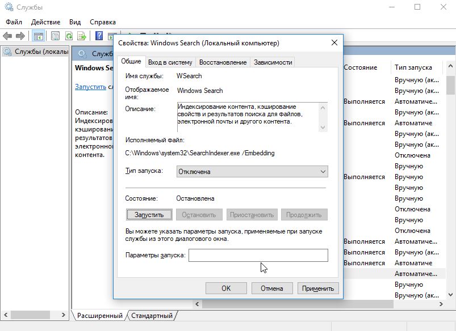Click the disabled Приостановить button
The height and width of the screenshot is (331, 456).
(x=252, y=215)
